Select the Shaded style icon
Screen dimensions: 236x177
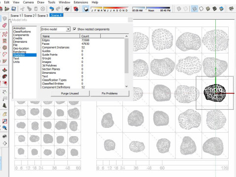click(x=208, y=9)
